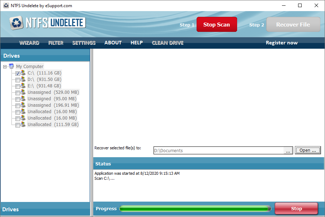This screenshot has height=217, width=325.
Task: Check the Unassigned (95.00 MB) checkbox
Action: pyautogui.click(x=18, y=99)
